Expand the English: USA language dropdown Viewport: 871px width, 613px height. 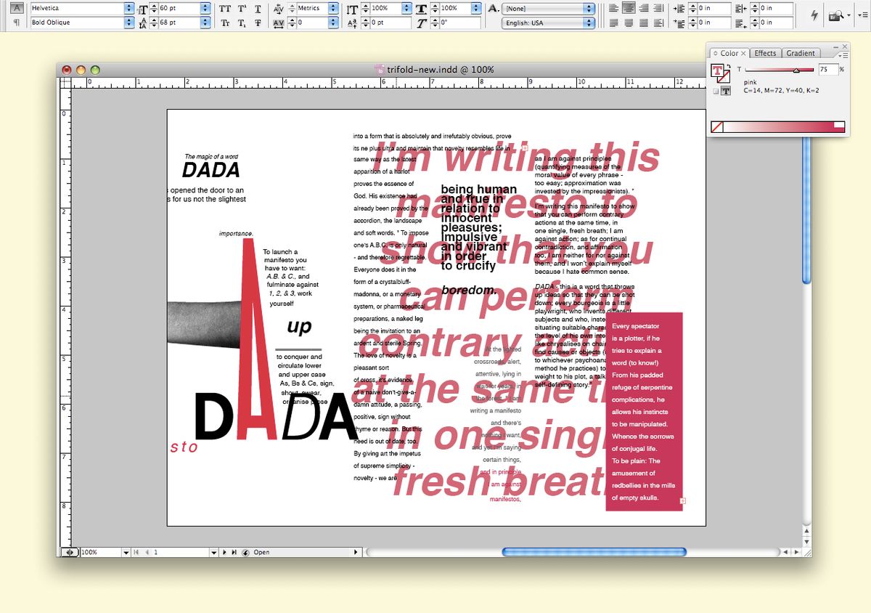(589, 23)
